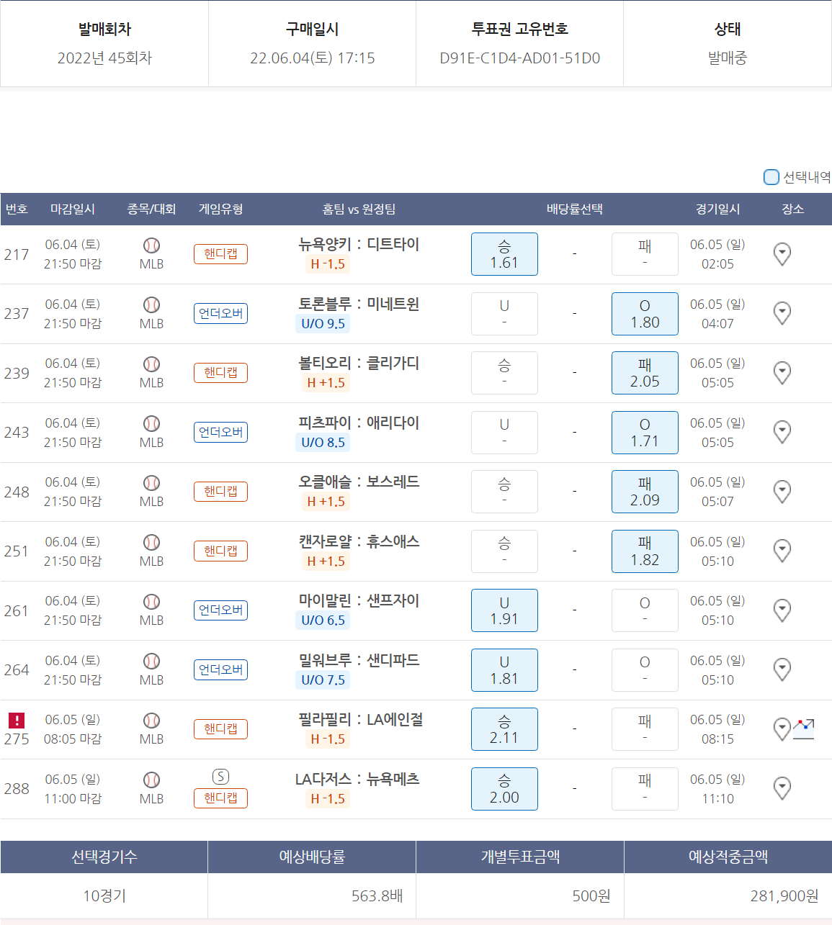Viewport: 832px width, 925px height.
Task: Click the 게임유형 column header
Action: click(x=220, y=209)
